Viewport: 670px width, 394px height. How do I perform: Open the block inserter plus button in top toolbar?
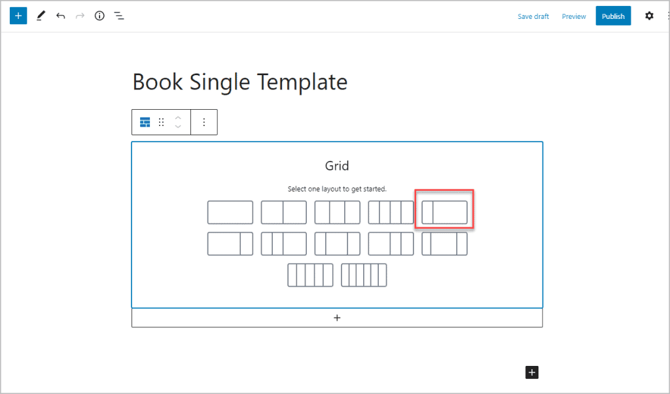click(18, 16)
